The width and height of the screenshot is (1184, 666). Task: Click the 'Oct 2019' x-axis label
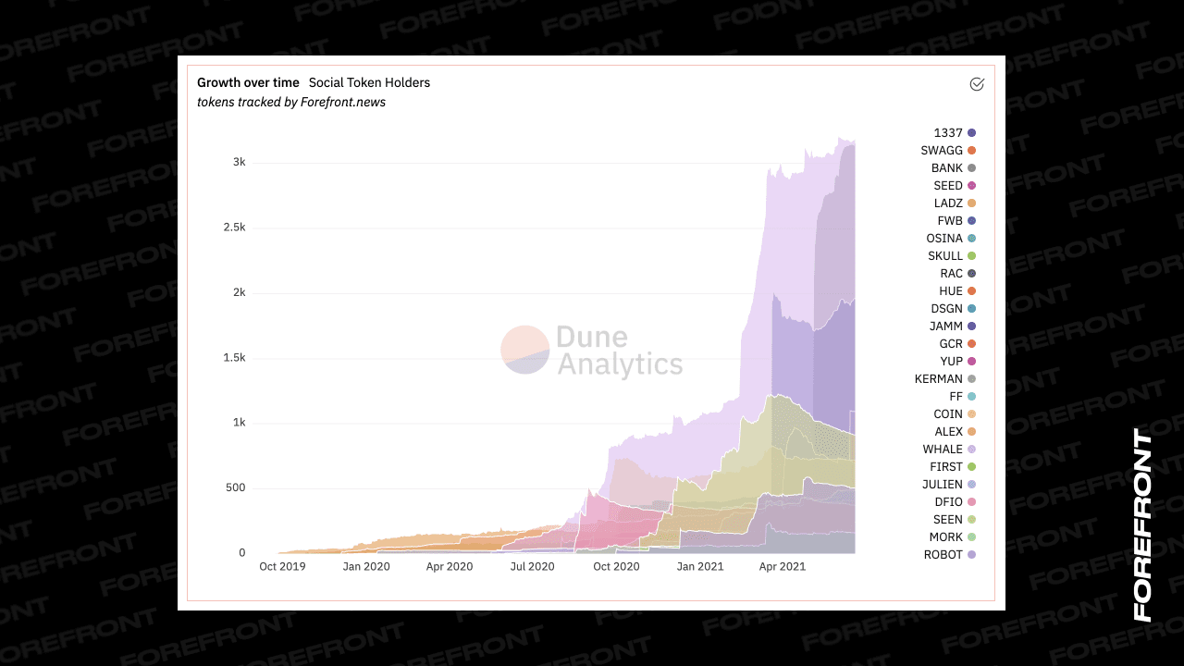(x=282, y=567)
